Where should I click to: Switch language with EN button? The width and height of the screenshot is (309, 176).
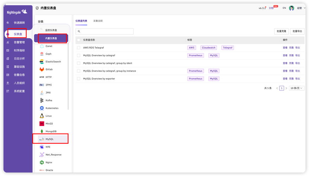[284, 8]
